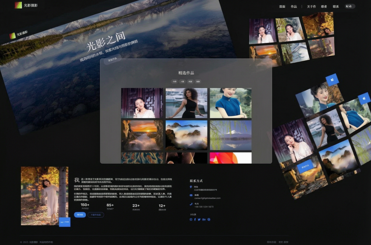The height and width of the screenshot is (245, 371).
Task: Open the Twitter social icon
Action: pyautogui.click(x=199, y=219)
